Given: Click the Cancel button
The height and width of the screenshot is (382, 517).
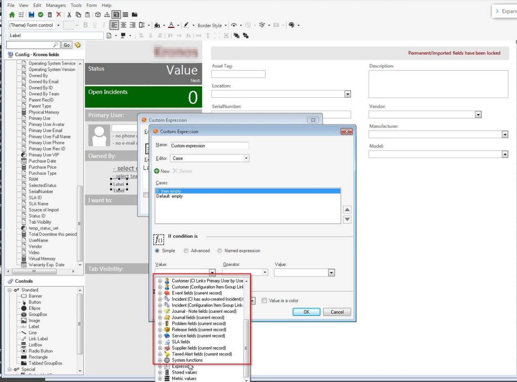Looking at the screenshot, I should tap(337, 312).
